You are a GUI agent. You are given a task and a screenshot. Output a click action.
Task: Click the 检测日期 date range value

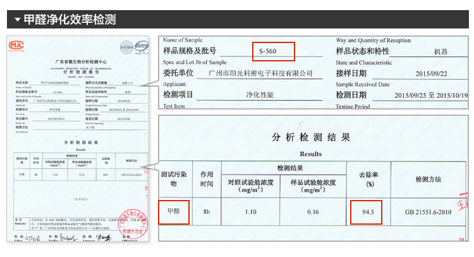tap(430, 95)
